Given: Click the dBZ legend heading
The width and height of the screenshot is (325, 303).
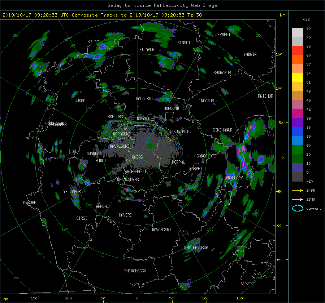Looking at the screenshot, I should 306,19.
